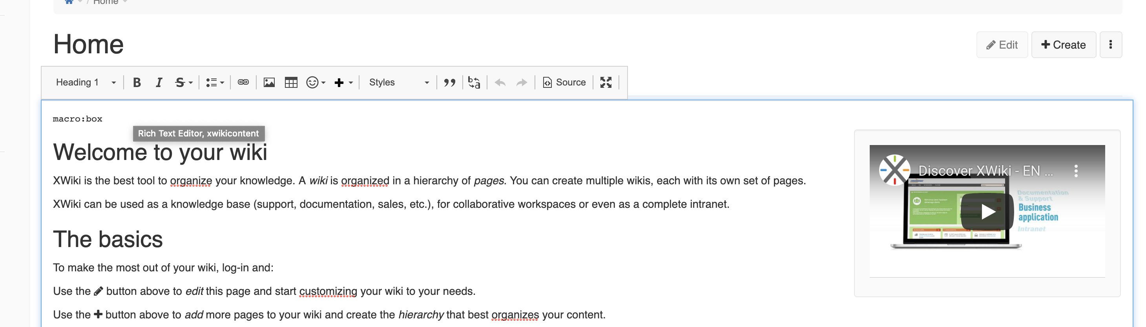The width and height of the screenshot is (1146, 327).
Task: Redo the last undone change
Action: tap(522, 82)
